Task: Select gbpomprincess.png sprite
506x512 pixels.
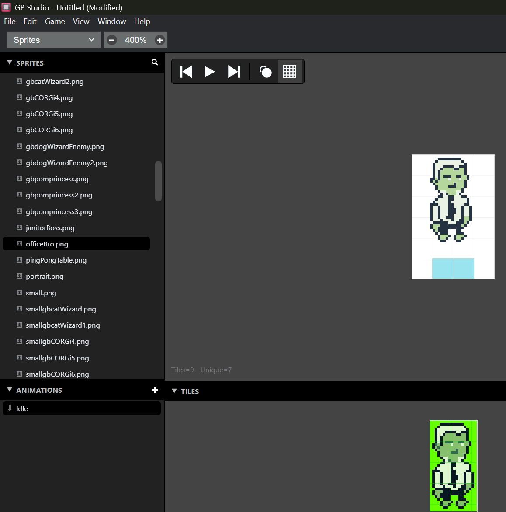Action: 76,179
